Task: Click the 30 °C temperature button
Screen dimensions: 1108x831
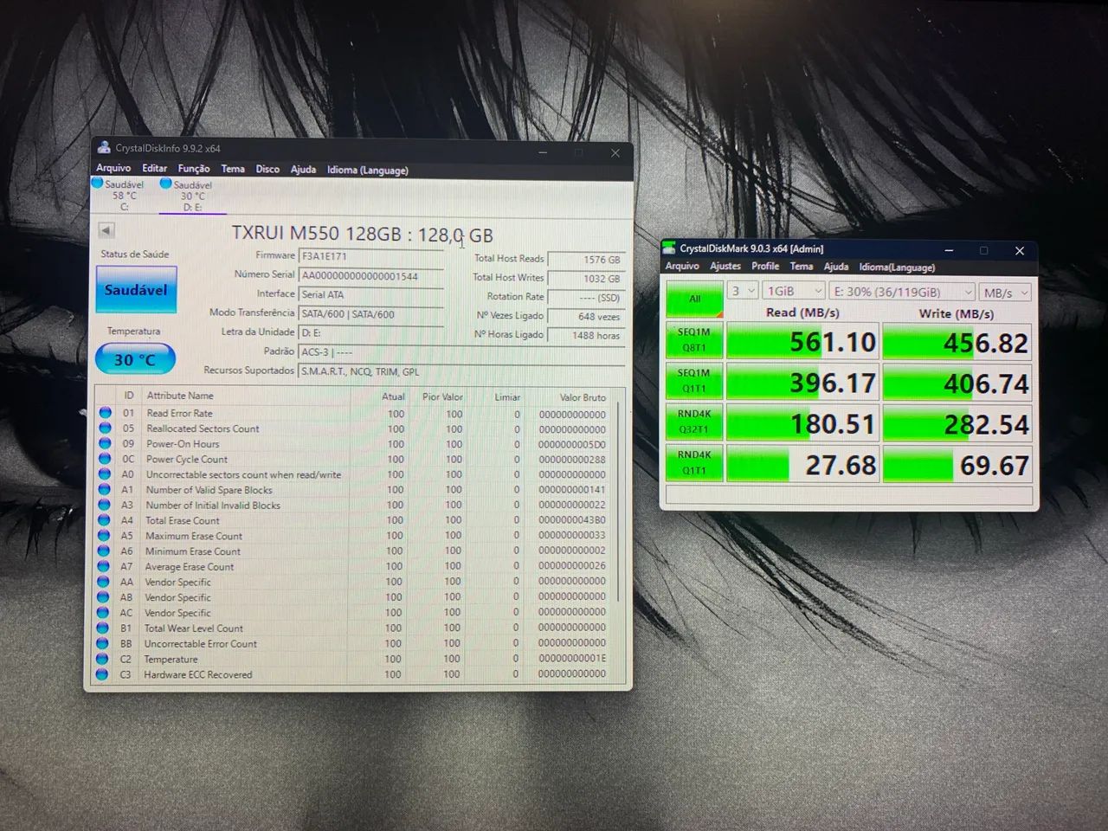Action: 135,359
